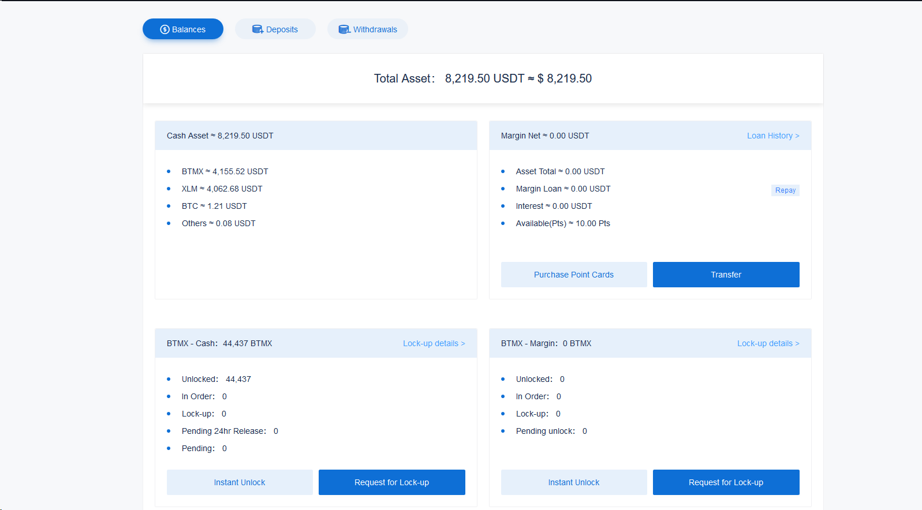Click the Repay button next to Margin Loan
922x510 pixels.
tap(785, 190)
